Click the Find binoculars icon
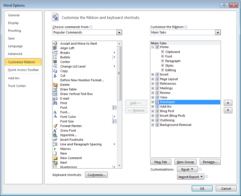Screen dimensions: 241x196 55,103
